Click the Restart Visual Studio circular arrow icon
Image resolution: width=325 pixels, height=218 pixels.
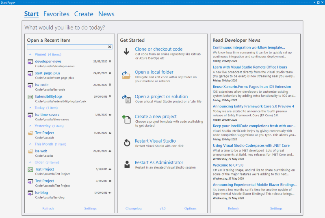point(127,143)
